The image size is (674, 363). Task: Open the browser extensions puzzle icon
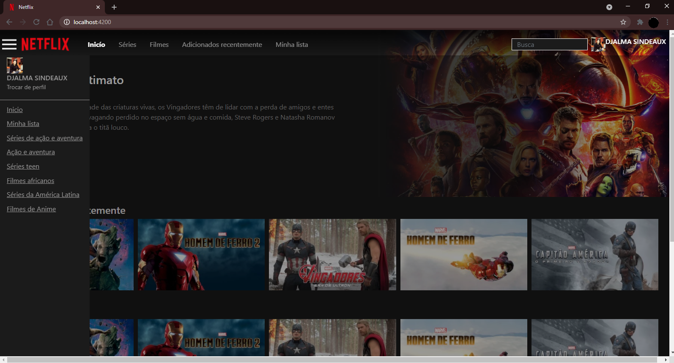pyautogui.click(x=640, y=22)
